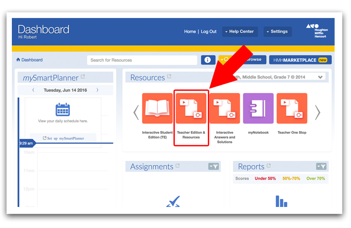Click the Dashboard breadcrumb link
This screenshot has height=228, width=351.
(x=32, y=60)
